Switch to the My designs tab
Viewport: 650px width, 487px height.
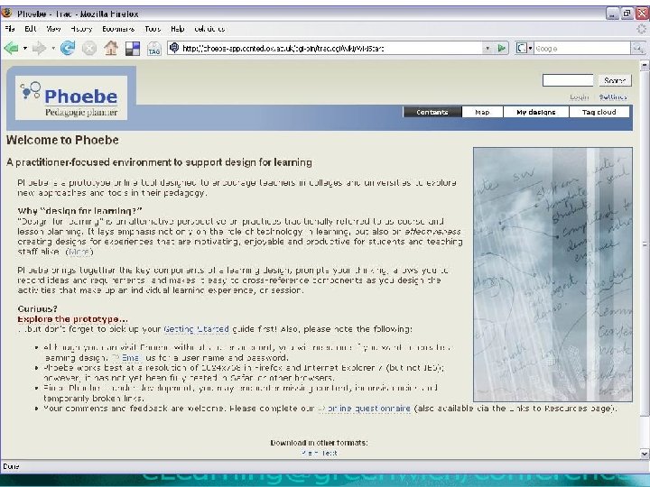[536, 112]
